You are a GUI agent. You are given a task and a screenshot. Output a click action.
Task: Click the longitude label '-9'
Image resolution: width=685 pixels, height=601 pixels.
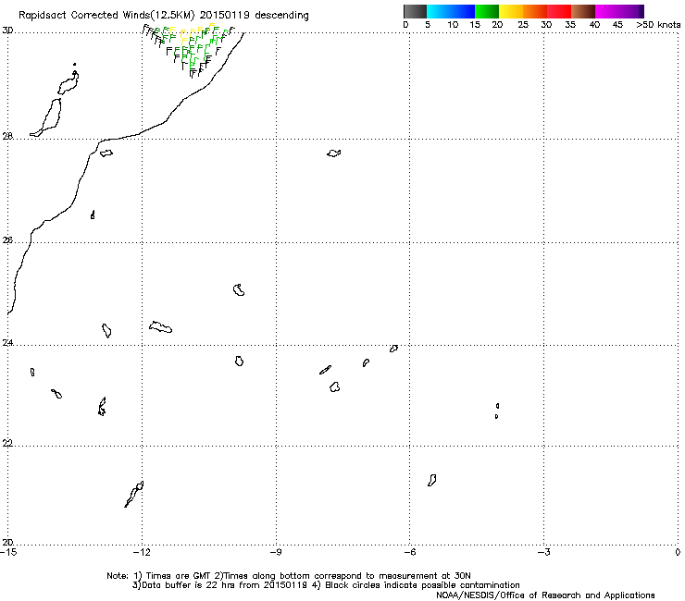276,552
